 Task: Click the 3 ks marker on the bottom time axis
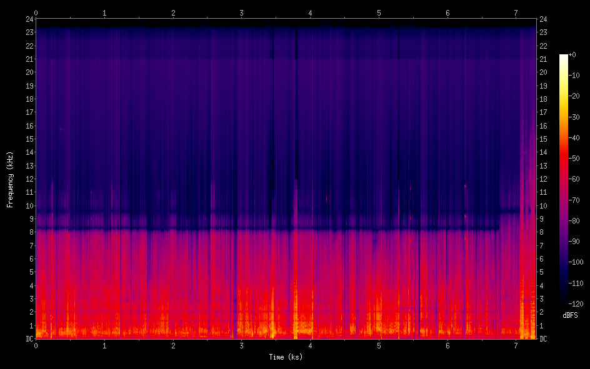(x=242, y=345)
